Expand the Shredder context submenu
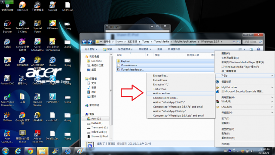 [244, 107]
